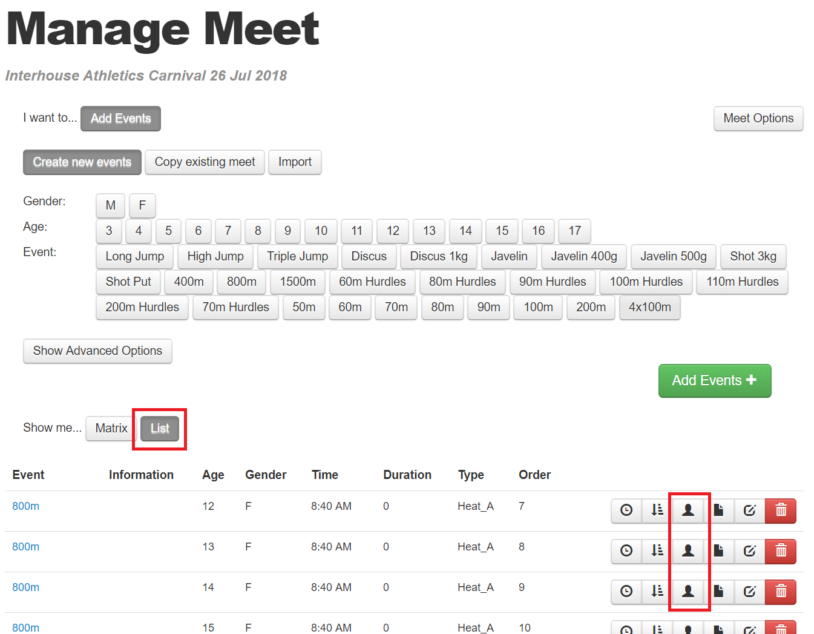Open the age 12 800m event link
Viewport: 814px width, 634px height.
tap(25, 506)
